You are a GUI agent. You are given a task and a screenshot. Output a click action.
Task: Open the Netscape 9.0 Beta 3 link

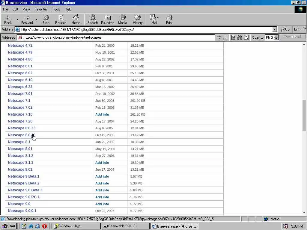[x=25, y=190]
